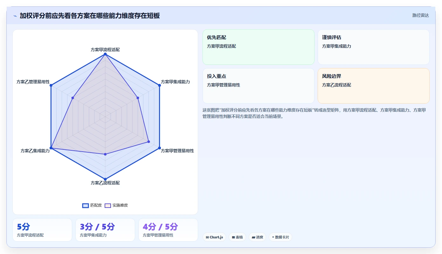This screenshot has width=442, height=254.
Task: Click the 方案甲管理易用性 radar axis label
Action: point(177,151)
